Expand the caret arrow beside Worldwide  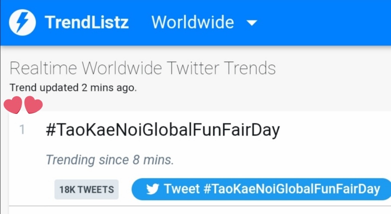pyautogui.click(x=251, y=23)
